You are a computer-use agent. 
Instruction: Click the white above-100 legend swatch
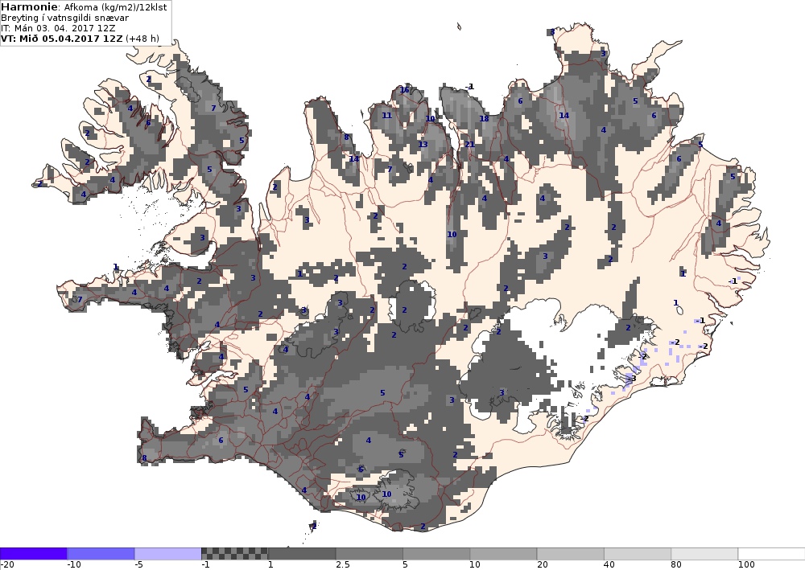point(772,554)
